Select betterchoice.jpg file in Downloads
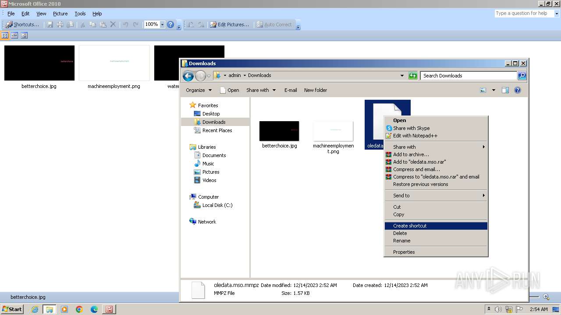Viewport: 561px width, 315px height. pyautogui.click(x=279, y=135)
